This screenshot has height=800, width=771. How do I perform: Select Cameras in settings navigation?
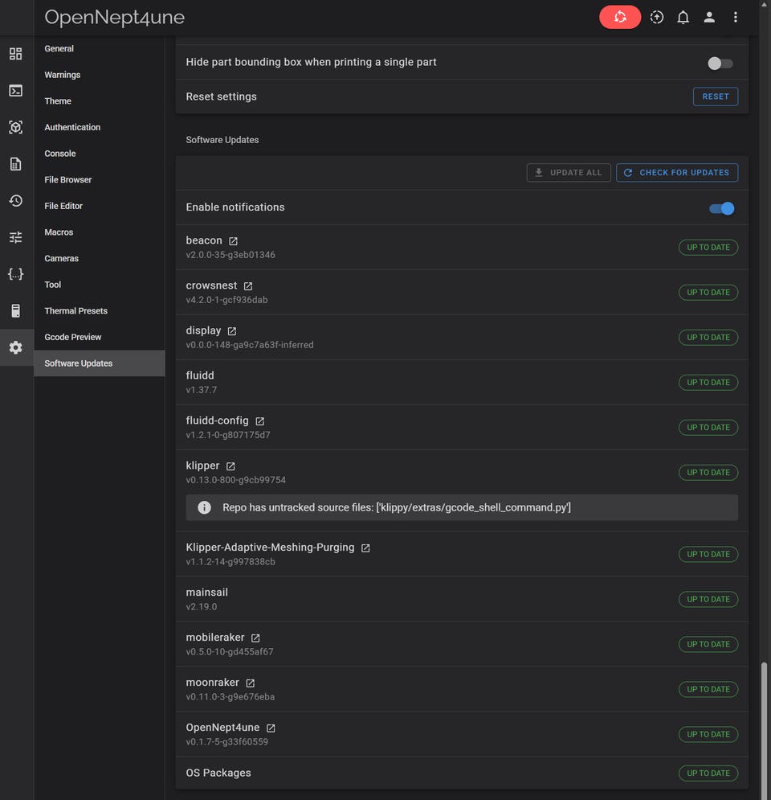tap(100, 258)
